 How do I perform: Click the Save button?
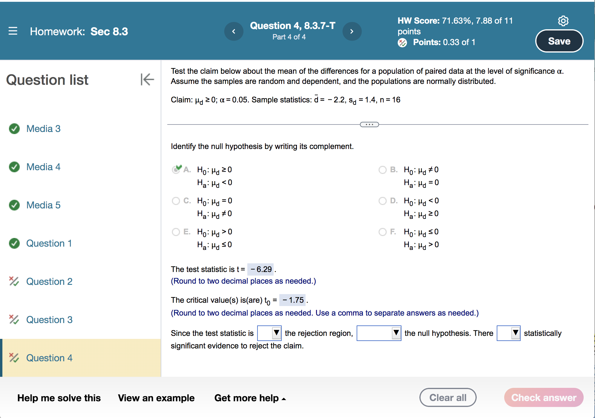click(x=559, y=41)
